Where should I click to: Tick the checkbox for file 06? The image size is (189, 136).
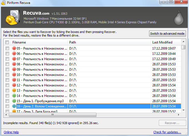(7, 54)
